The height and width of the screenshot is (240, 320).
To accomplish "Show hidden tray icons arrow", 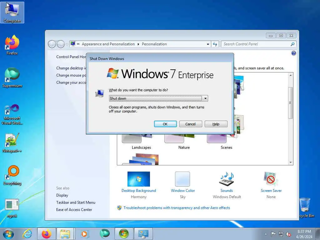I will coord(266,234).
